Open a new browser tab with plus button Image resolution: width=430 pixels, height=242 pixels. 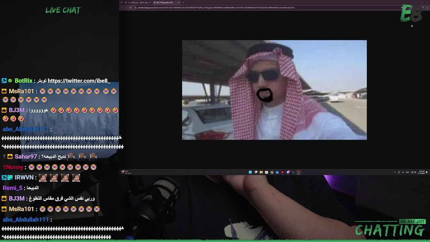(x=183, y=2)
